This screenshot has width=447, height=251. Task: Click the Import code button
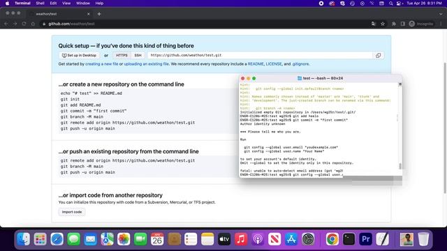[x=72, y=212]
